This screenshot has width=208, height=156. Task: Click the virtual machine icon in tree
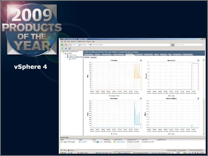pyautogui.click(x=70, y=59)
